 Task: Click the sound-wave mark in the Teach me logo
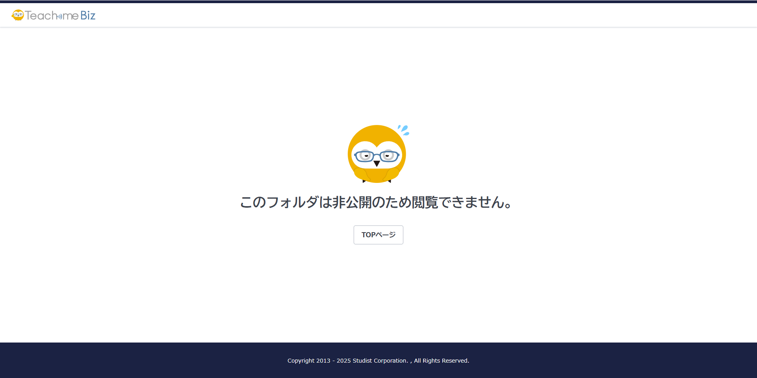(58, 17)
